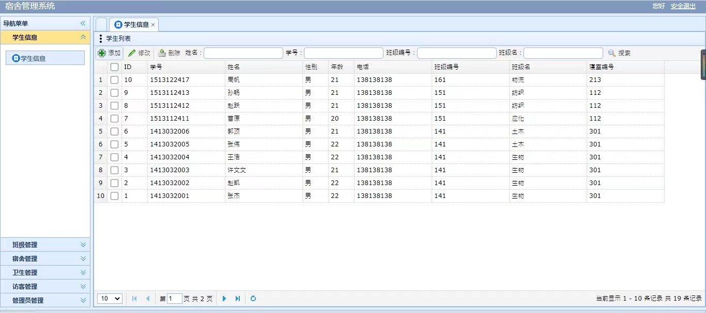Check the select-all header checkbox
Image resolution: width=706 pixels, height=313 pixels.
click(x=114, y=67)
